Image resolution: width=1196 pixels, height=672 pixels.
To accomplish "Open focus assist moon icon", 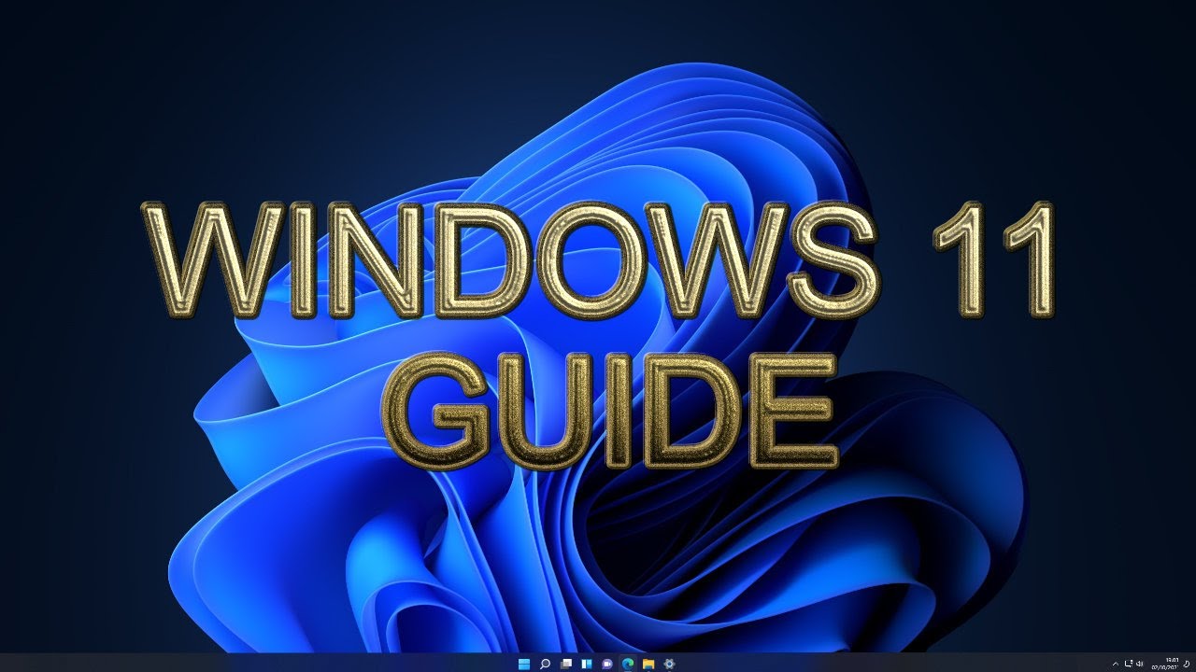I will [x=1187, y=664].
